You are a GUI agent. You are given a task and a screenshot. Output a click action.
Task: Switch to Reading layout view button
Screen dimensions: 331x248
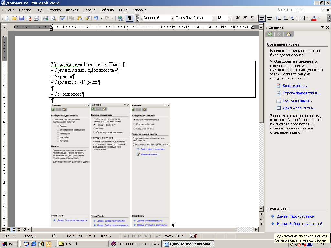coord(24,229)
